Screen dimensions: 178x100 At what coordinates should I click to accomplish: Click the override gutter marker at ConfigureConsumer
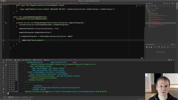coord(6,23)
